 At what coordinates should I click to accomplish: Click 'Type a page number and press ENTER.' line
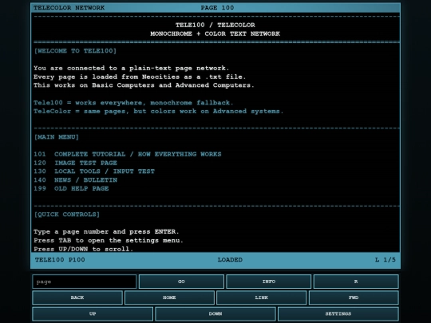(x=106, y=232)
